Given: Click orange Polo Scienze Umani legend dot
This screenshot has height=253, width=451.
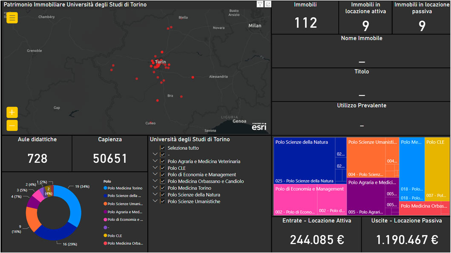Looking at the screenshot, I should coord(105,204).
